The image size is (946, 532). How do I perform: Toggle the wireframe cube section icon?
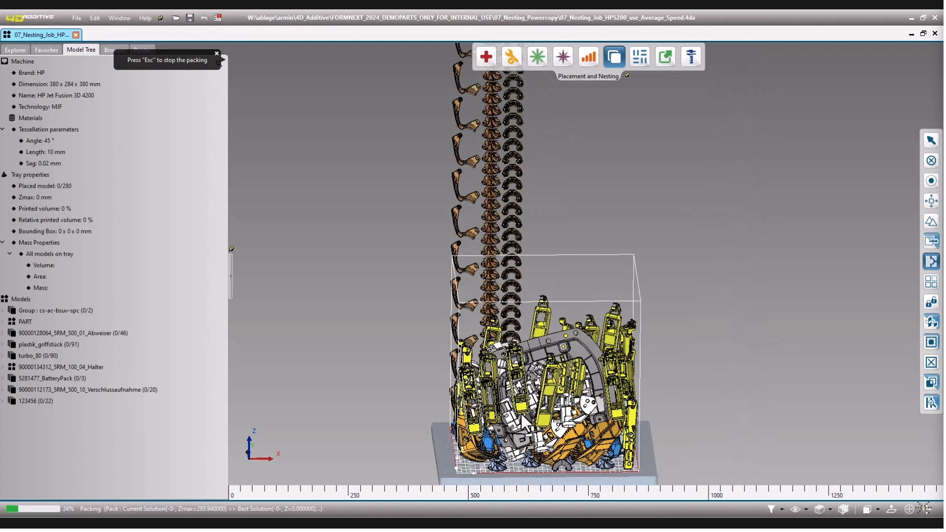coord(843,510)
